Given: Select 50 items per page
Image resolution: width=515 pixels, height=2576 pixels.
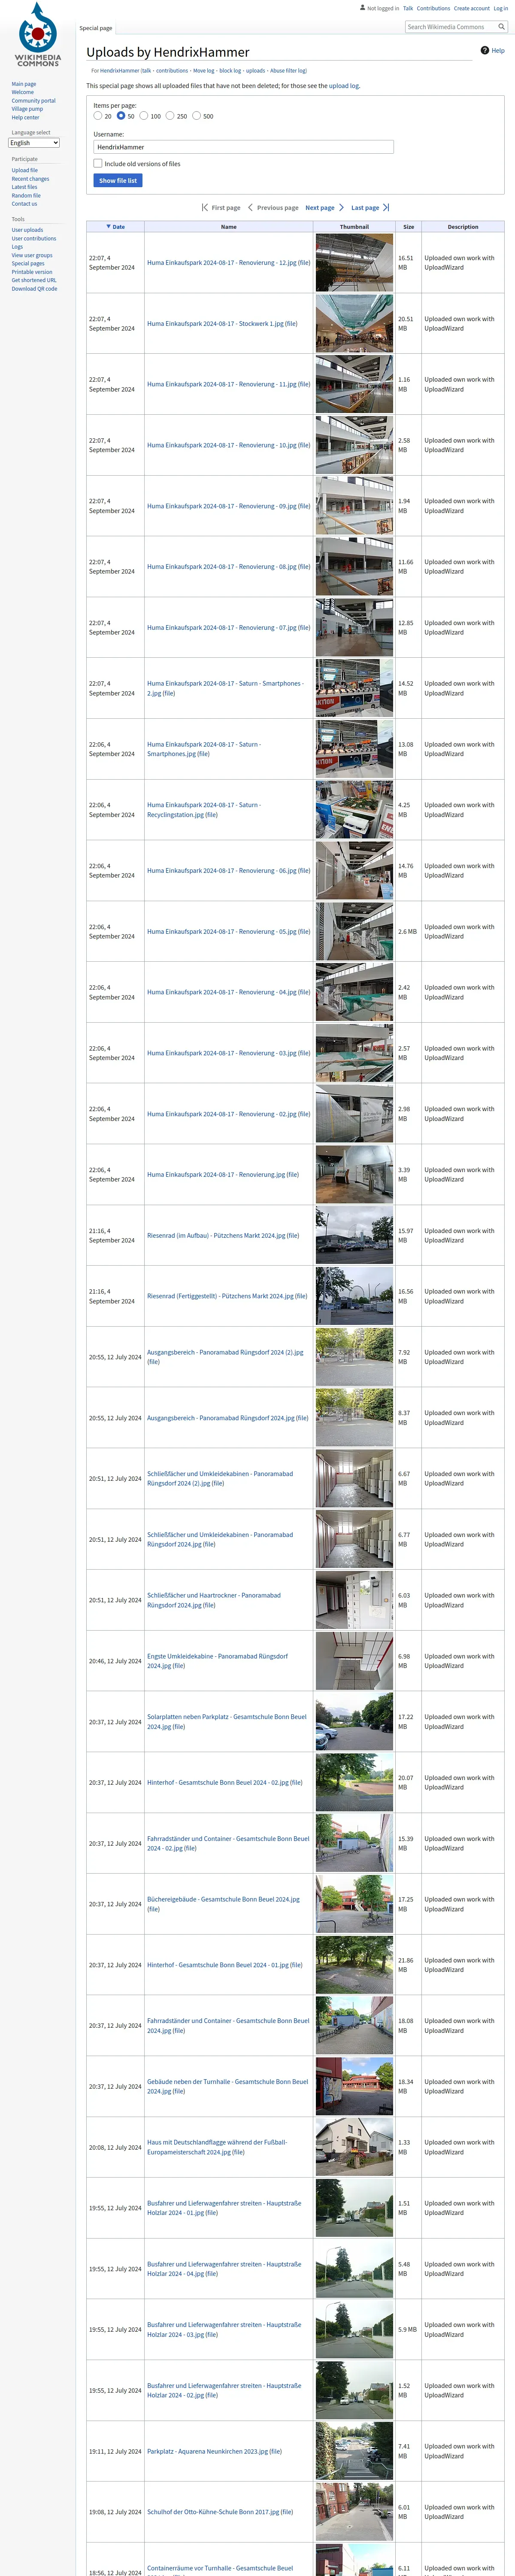Looking at the screenshot, I should 121,116.
